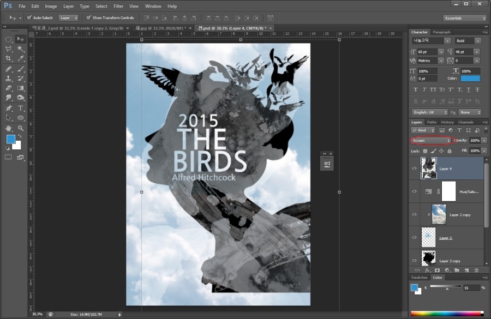Select the Gradient tool

click(21, 88)
